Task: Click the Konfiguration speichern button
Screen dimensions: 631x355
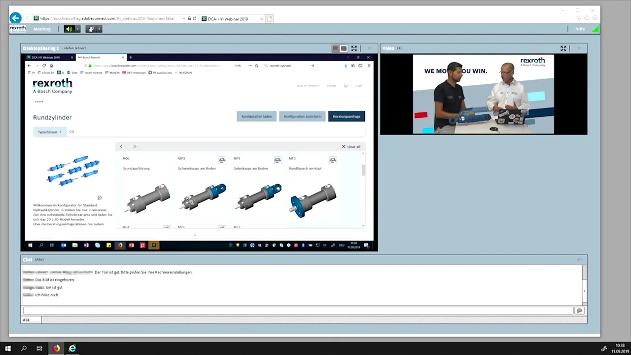Action: (x=302, y=116)
